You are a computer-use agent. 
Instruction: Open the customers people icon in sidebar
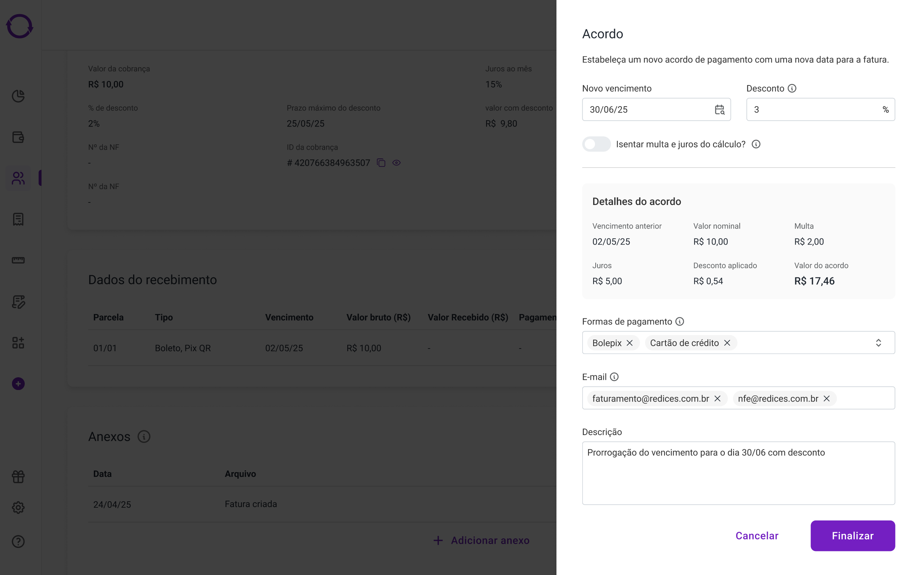(18, 178)
